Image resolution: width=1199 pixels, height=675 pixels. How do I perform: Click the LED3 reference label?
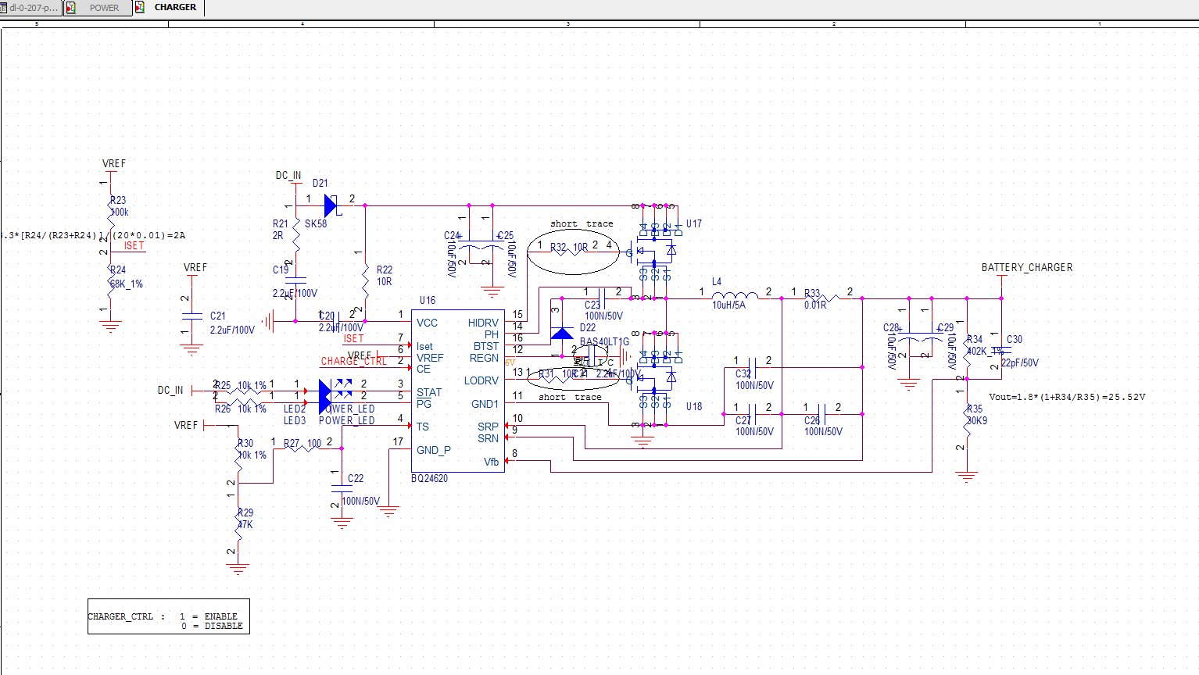(x=295, y=420)
